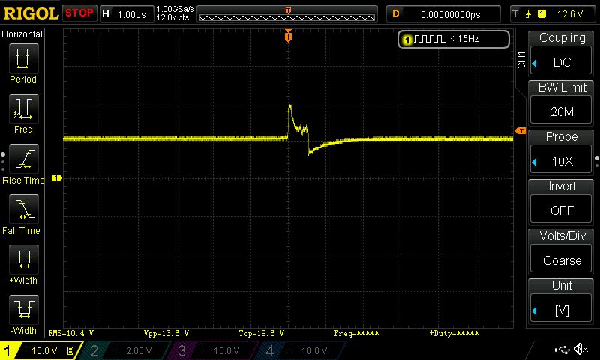600x360 pixels.
Task: Click the trigger level 12.6 V readout
Action: pyautogui.click(x=570, y=14)
